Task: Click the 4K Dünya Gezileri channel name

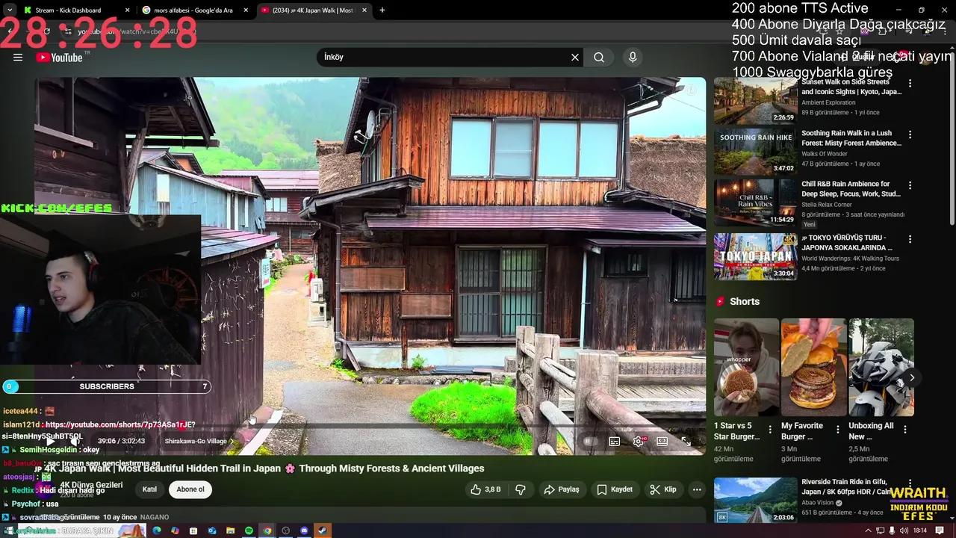Action: (91, 485)
